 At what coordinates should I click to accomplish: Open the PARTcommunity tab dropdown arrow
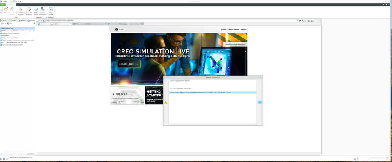pos(106,24)
